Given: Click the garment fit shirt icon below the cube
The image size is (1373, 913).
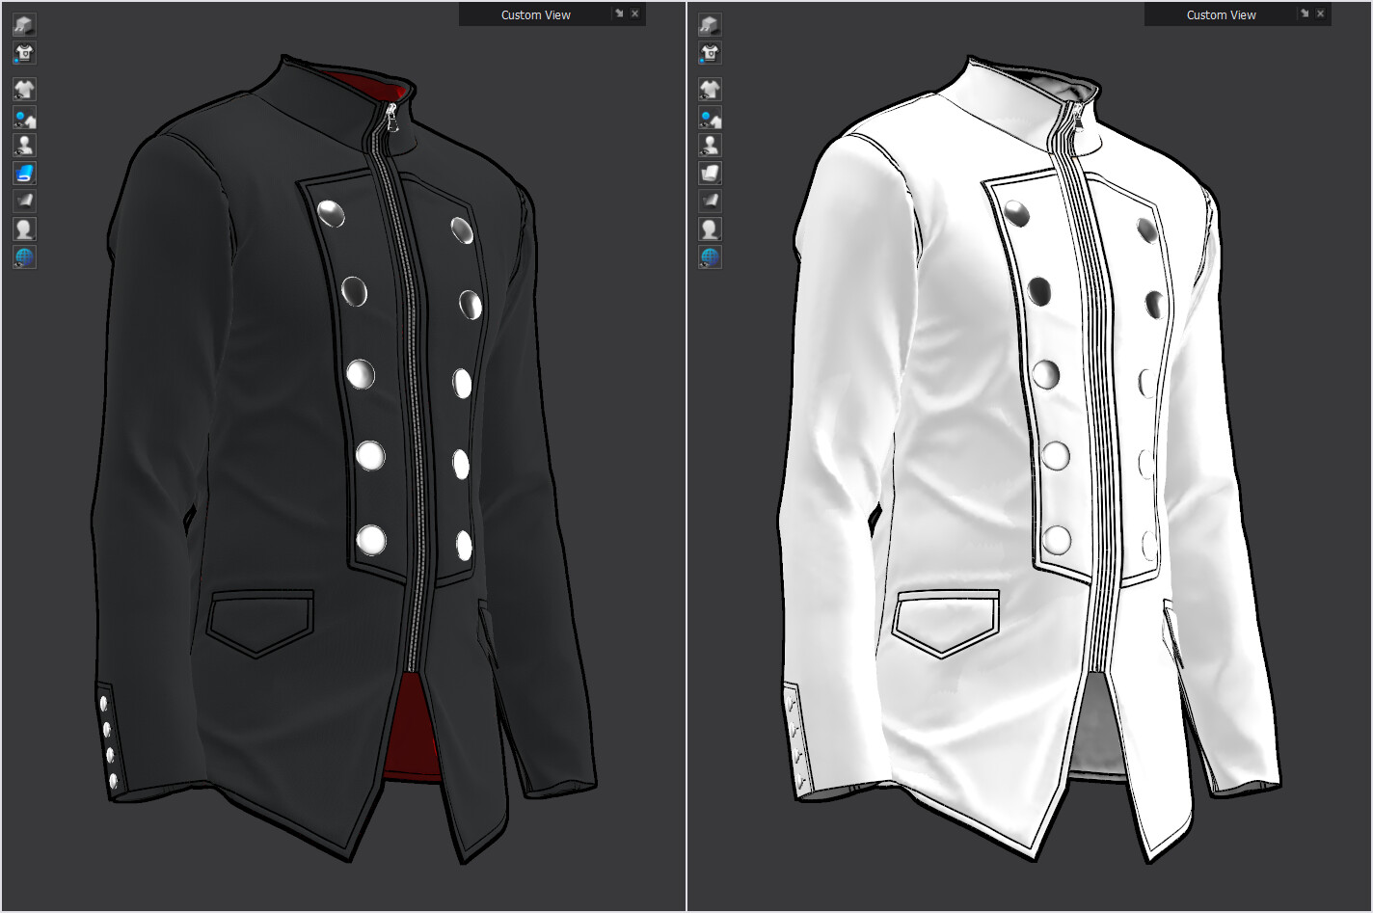Looking at the screenshot, I should 24,53.
